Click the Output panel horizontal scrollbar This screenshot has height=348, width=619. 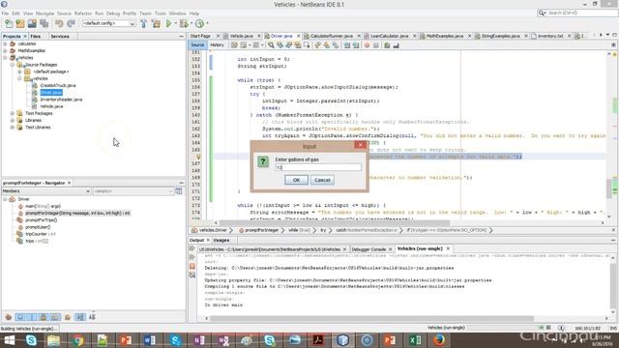(371, 318)
